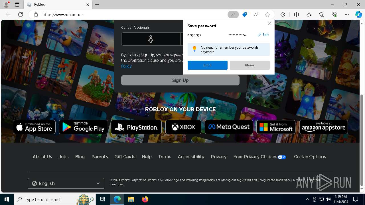Open Browser essentials heart icon

tap(334, 15)
